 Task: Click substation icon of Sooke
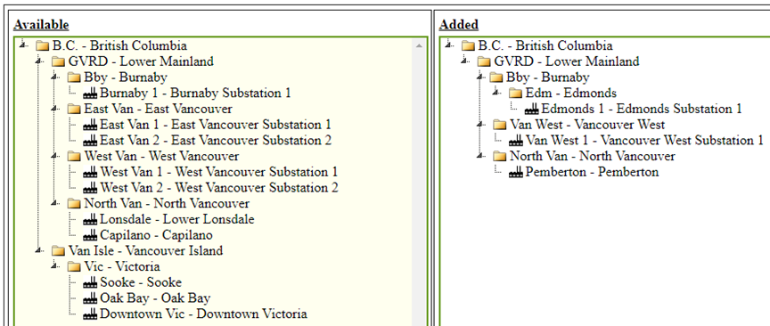[90, 282]
